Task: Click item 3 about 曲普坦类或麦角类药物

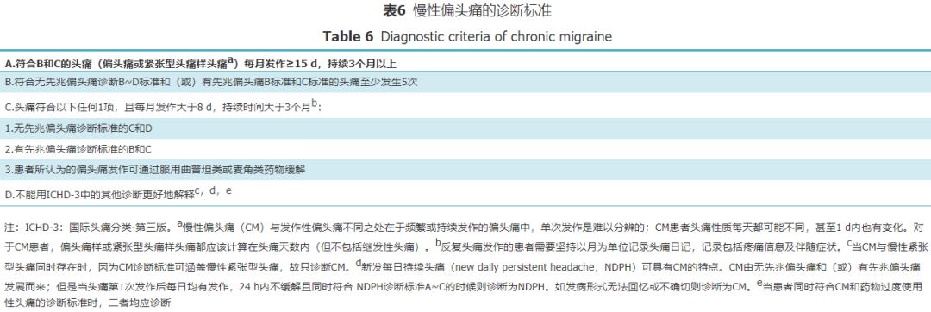Action: point(465,170)
